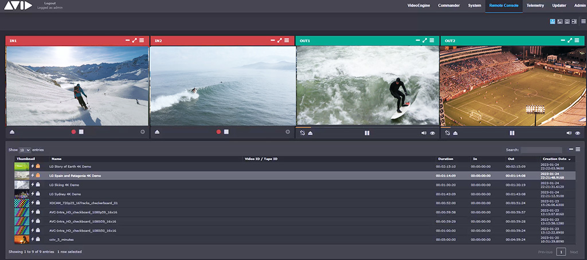
Task: Toggle lock on LG Story of Earth clip
Action: click(38, 166)
